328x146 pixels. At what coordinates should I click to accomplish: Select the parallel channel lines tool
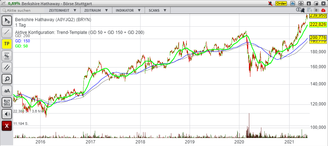[x=7, y=67]
